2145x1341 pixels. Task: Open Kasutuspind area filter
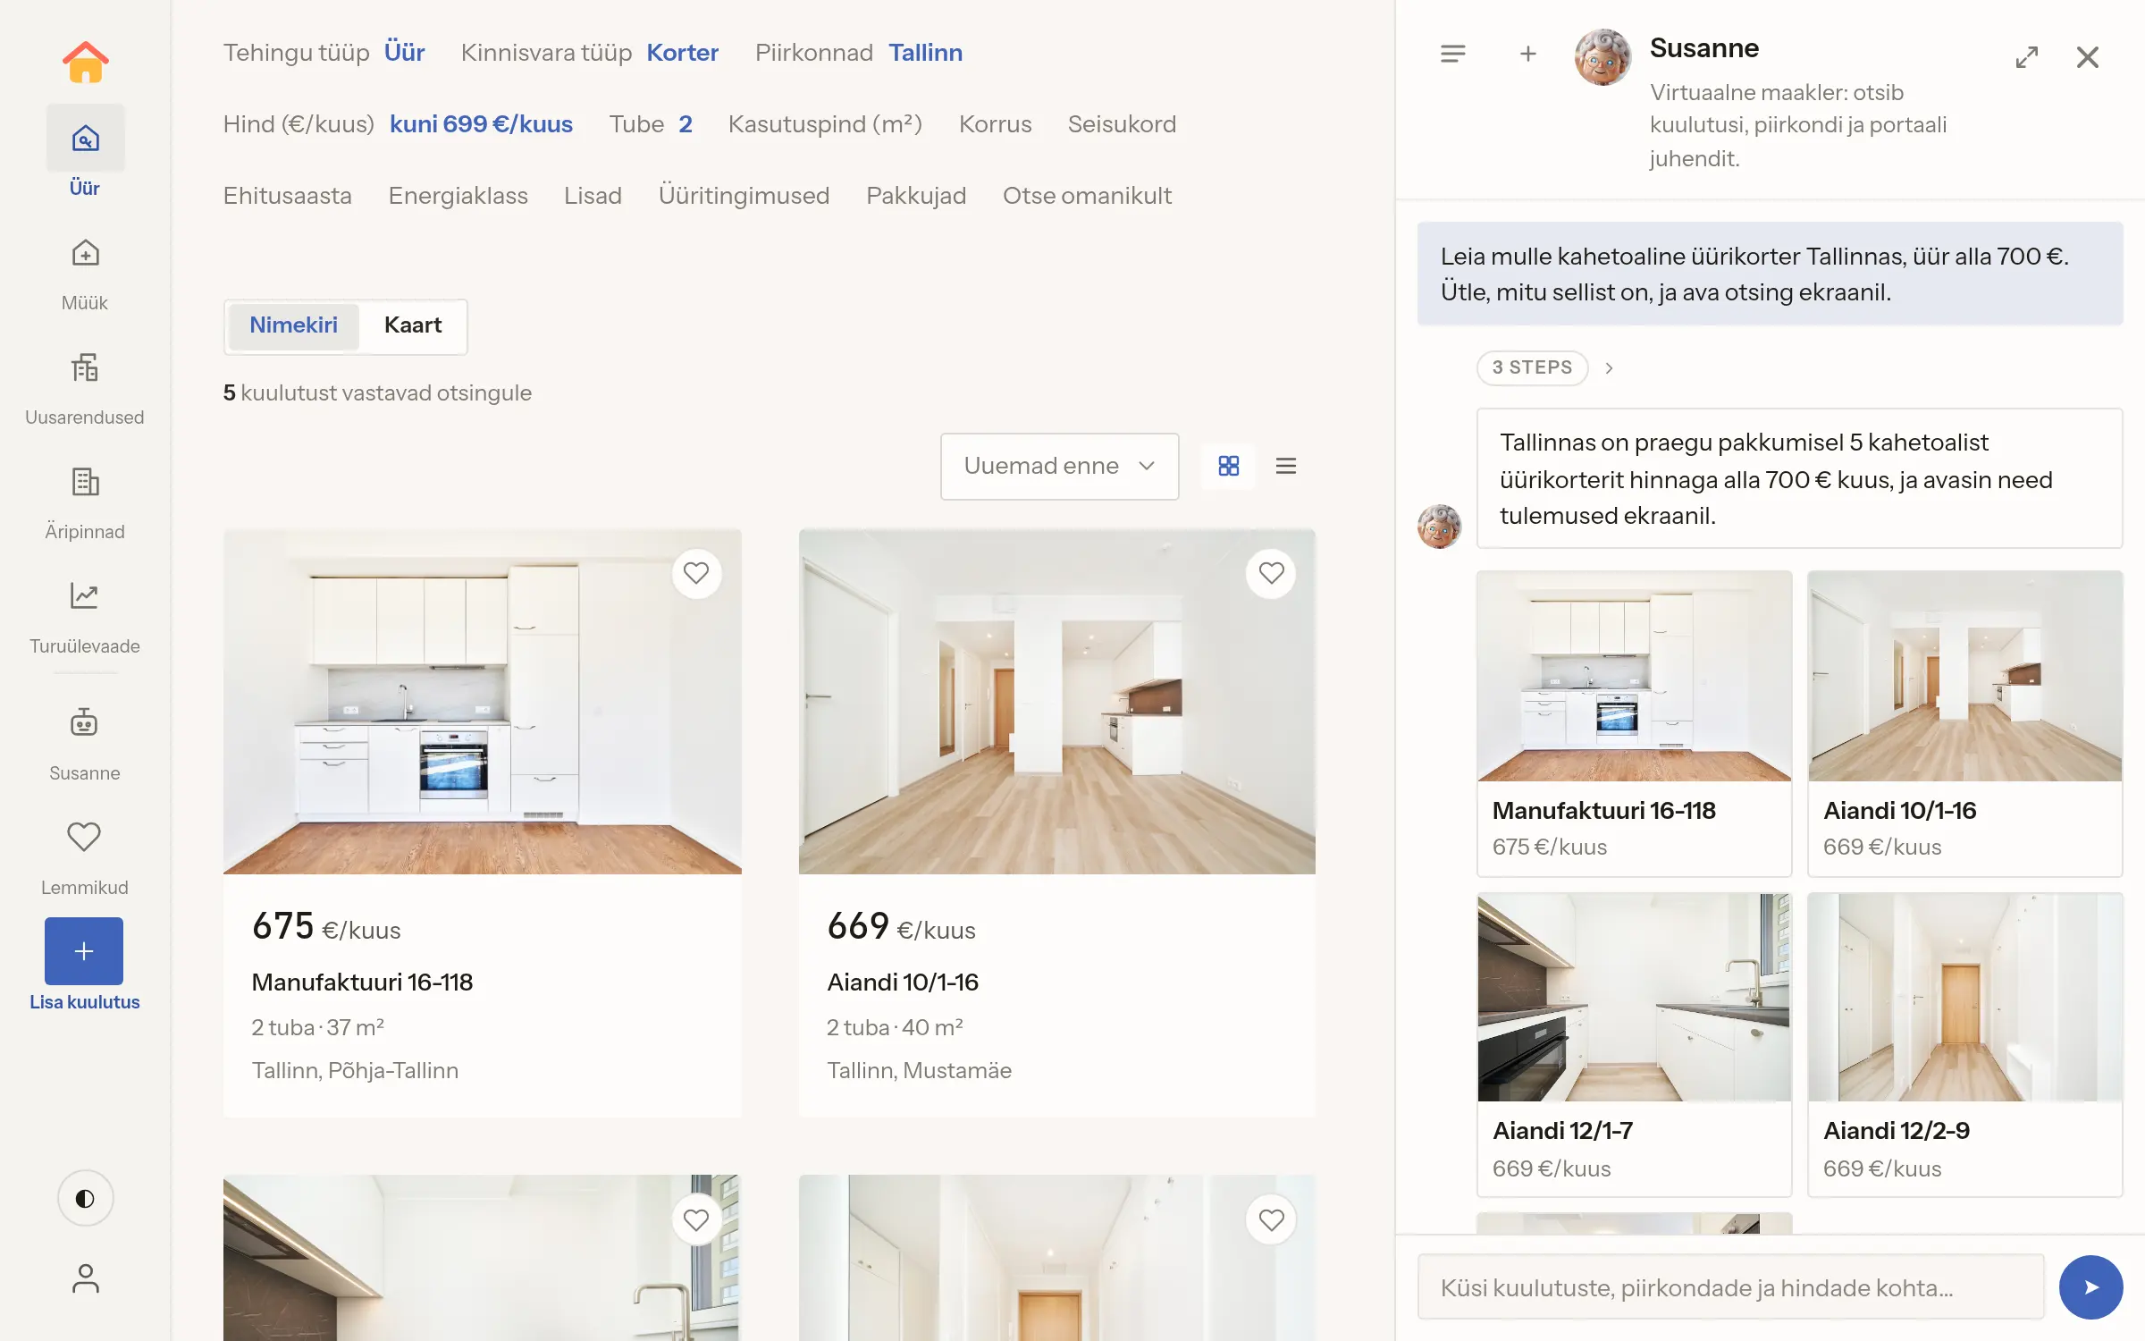click(825, 124)
